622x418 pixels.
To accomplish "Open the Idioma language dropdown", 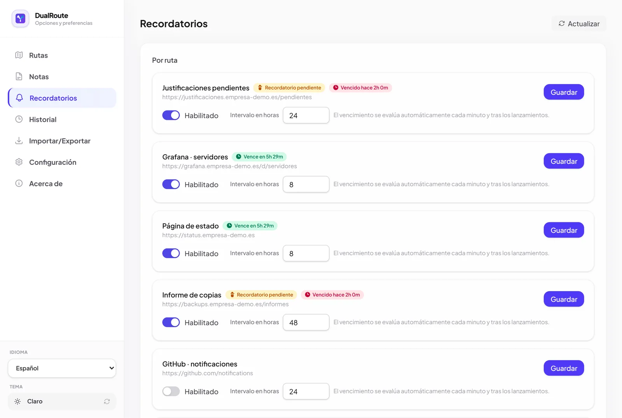I will pos(62,368).
